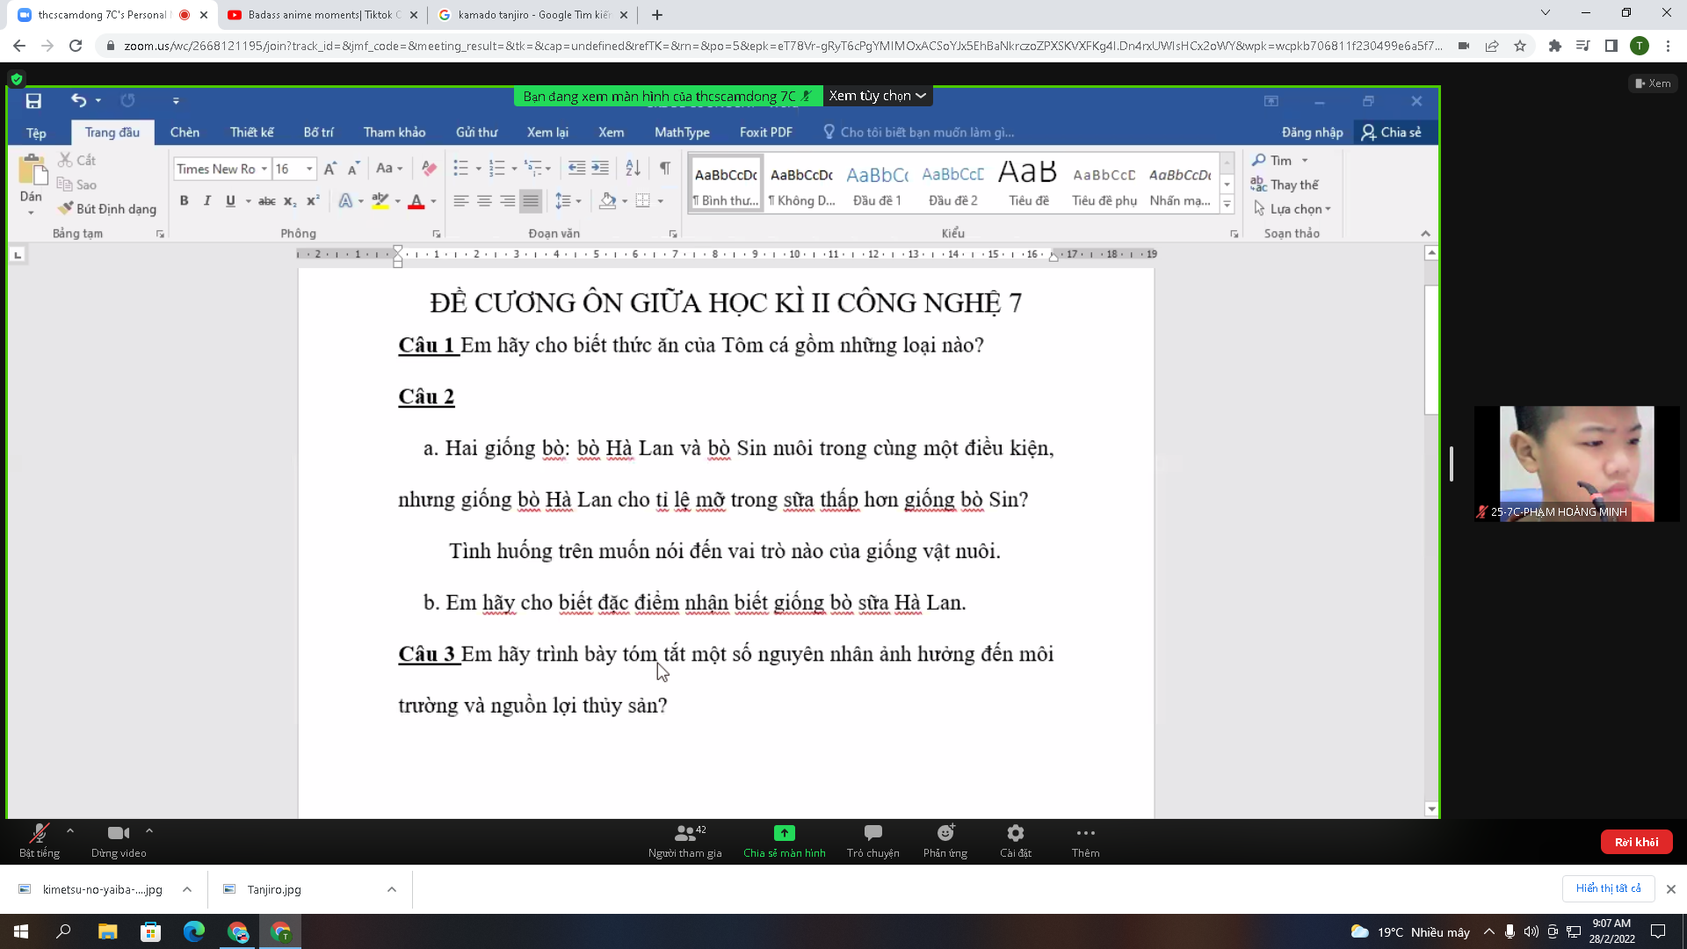This screenshot has height=949, width=1687.
Task: Click the Sort A-Z icon
Action: (x=633, y=169)
